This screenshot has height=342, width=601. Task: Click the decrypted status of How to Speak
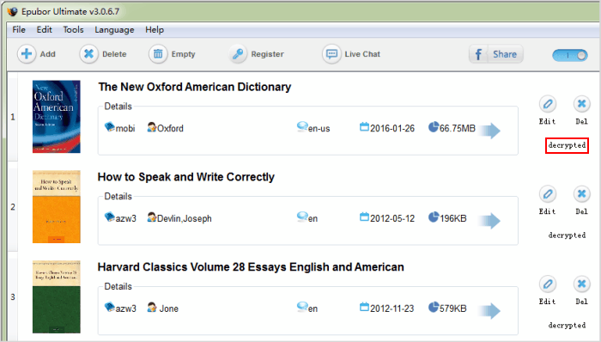coord(567,235)
